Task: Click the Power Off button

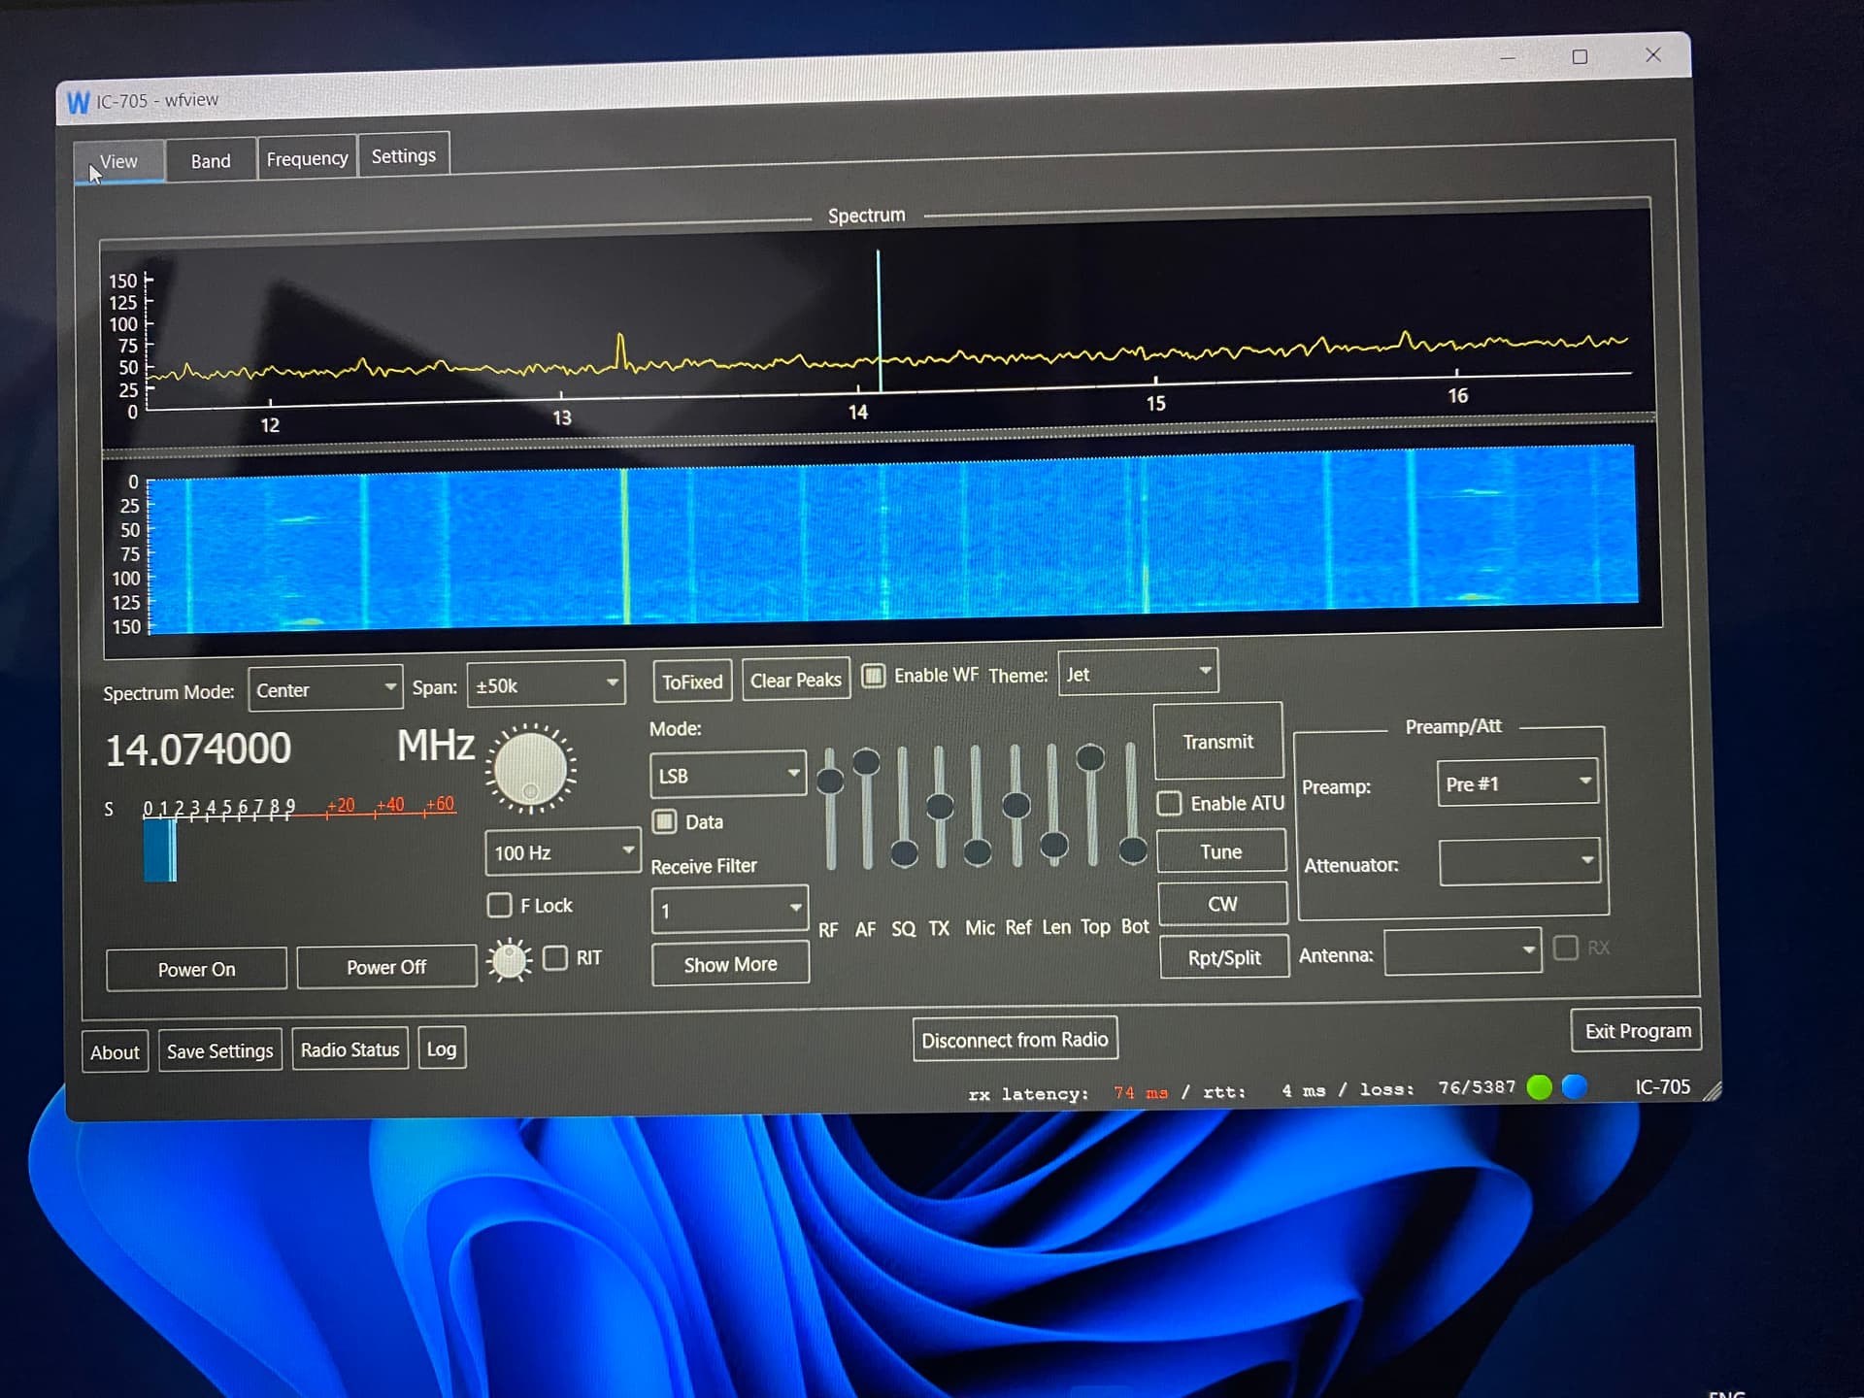Action: [386, 967]
